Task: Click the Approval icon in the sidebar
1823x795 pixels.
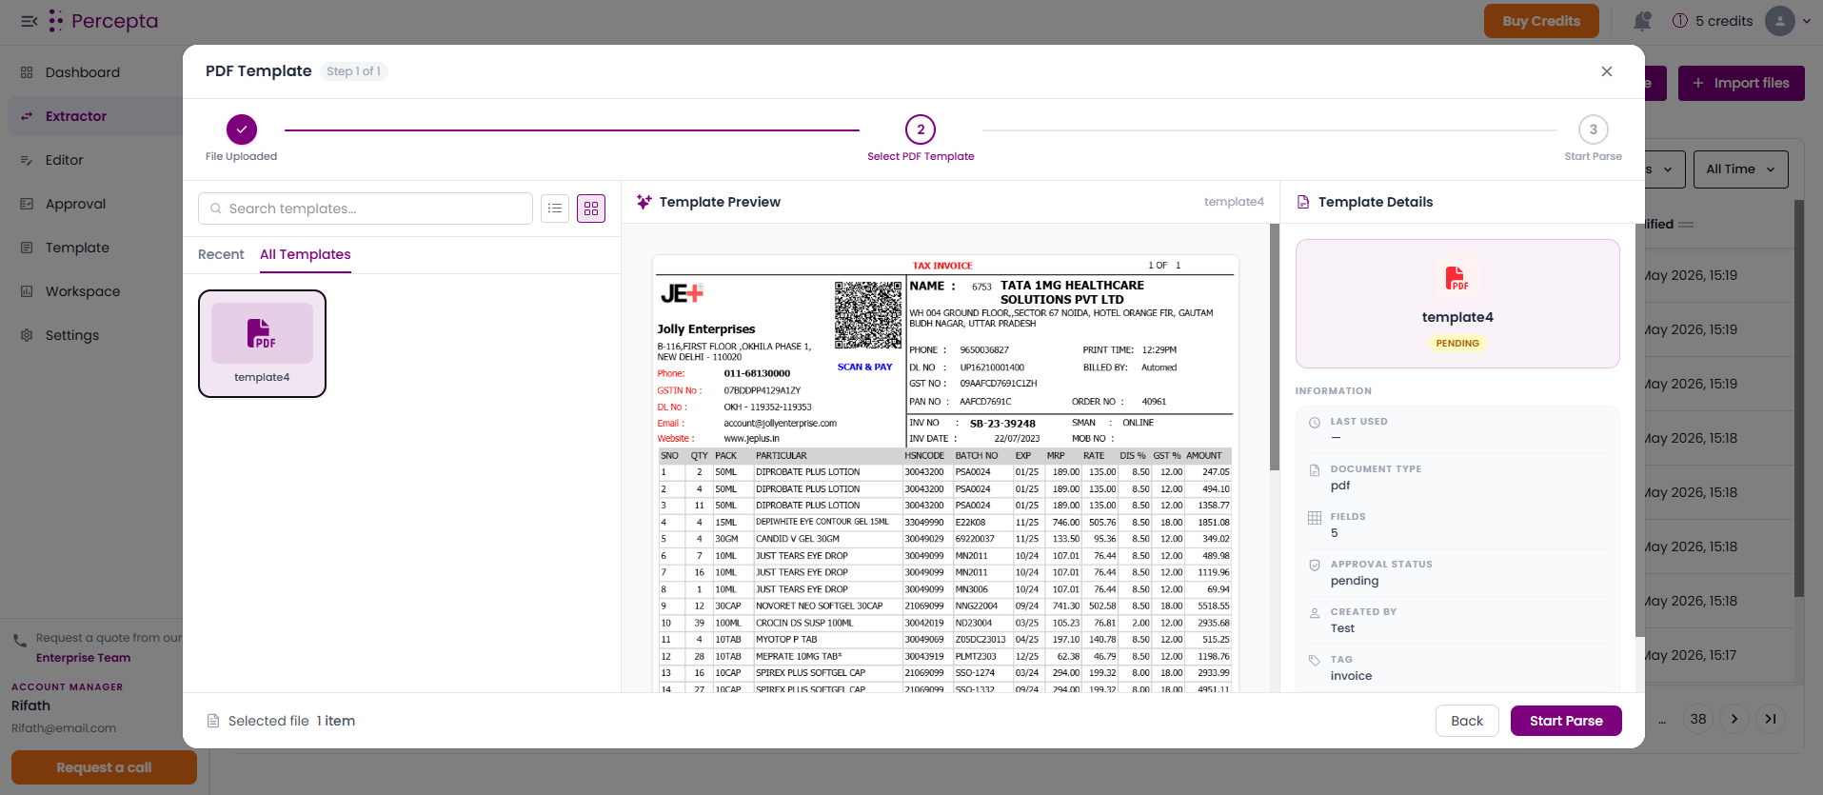Action: [27, 204]
